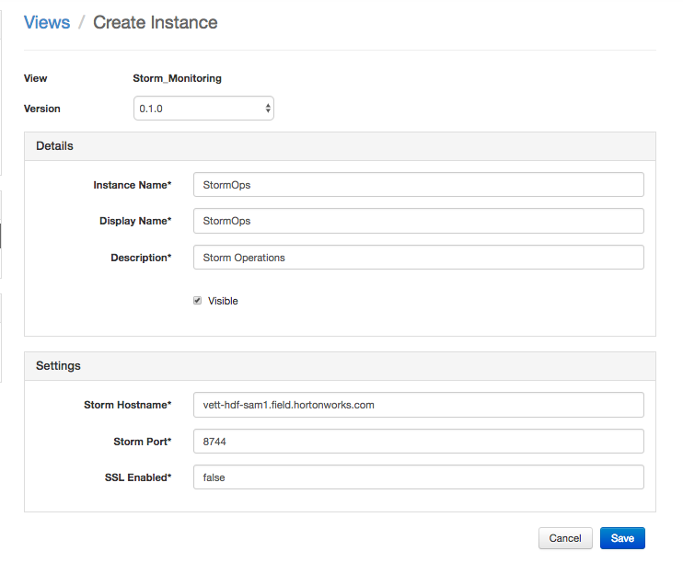Click the SSL Enabled label

138,477
